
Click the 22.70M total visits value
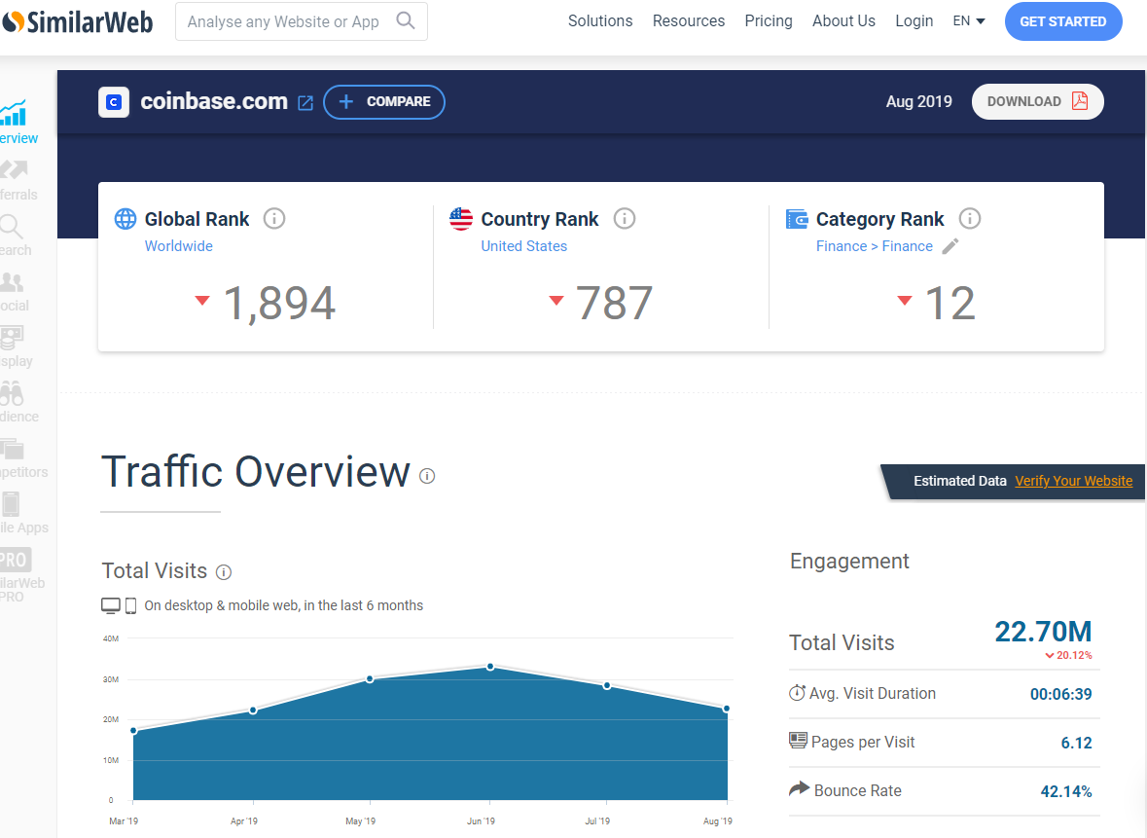click(1043, 632)
